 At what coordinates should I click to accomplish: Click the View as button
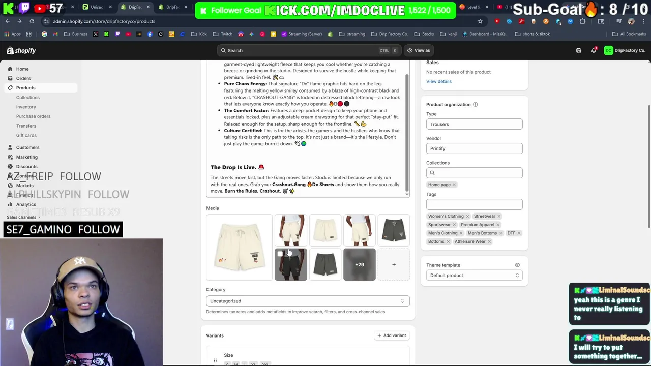(418, 50)
